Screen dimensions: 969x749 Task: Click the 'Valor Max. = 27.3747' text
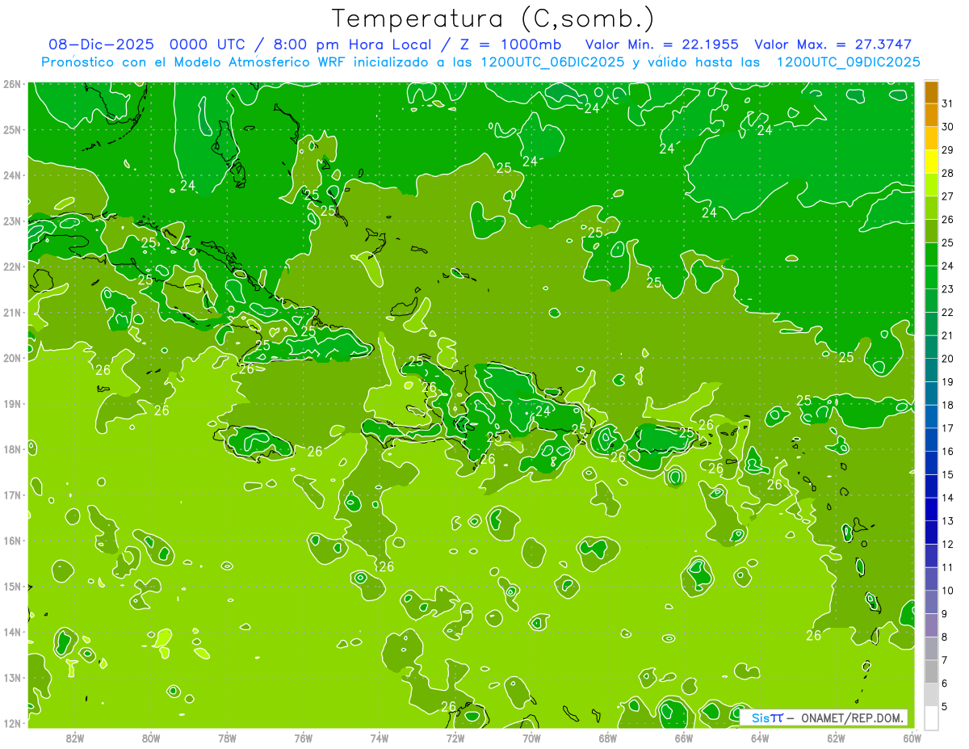tap(834, 44)
